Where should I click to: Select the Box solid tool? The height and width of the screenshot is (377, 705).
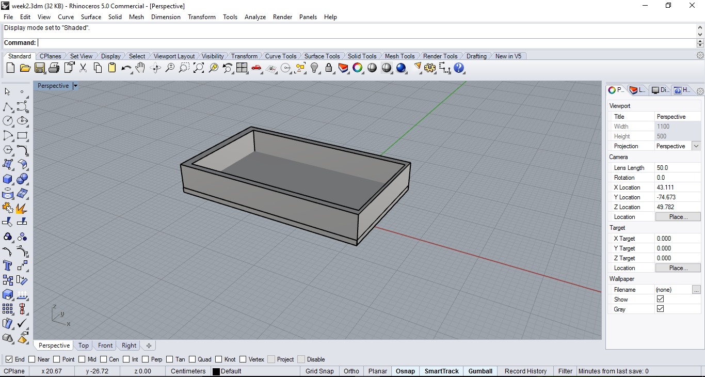8,179
